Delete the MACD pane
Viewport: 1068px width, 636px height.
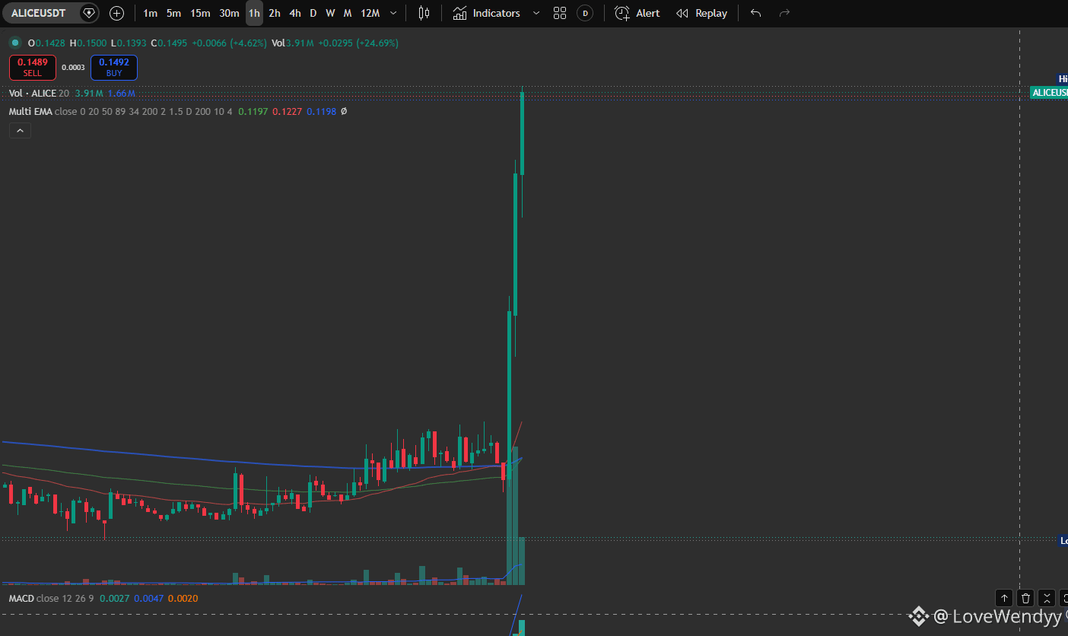pos(1025,598)
